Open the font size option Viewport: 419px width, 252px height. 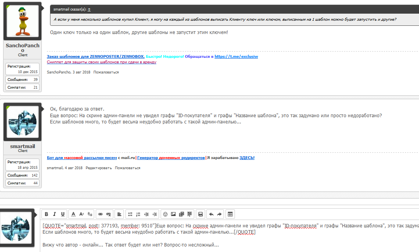tap(82, 214)
